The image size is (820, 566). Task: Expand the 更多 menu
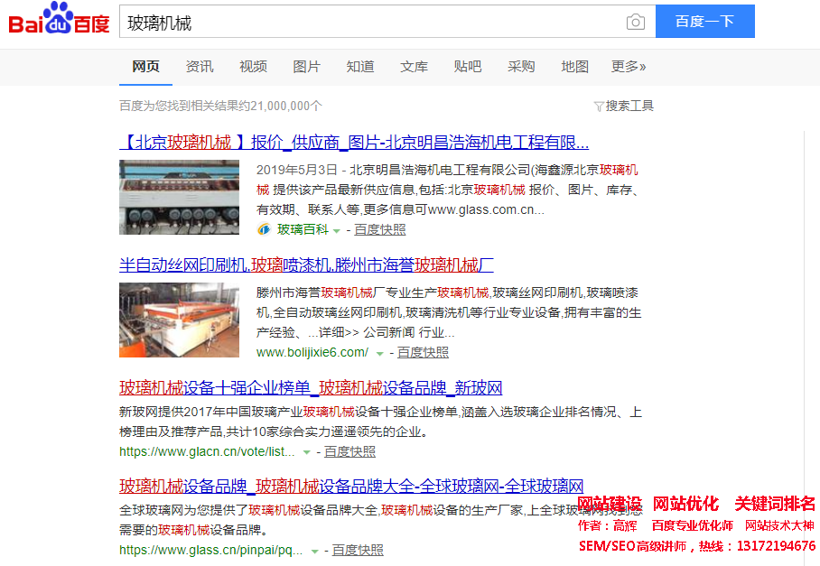tap(629, 67)
